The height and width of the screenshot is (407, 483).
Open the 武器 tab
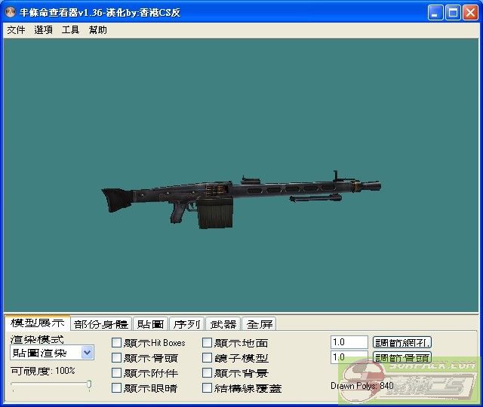point(223,324)
